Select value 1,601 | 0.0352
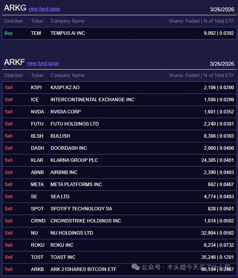The width and height of the screenshot is (238, 278). coord(219,112)
